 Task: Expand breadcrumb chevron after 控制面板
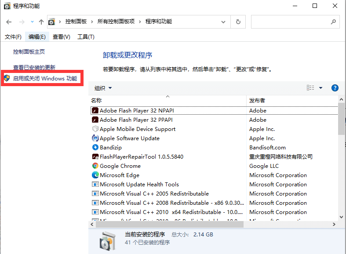point(92,22)
